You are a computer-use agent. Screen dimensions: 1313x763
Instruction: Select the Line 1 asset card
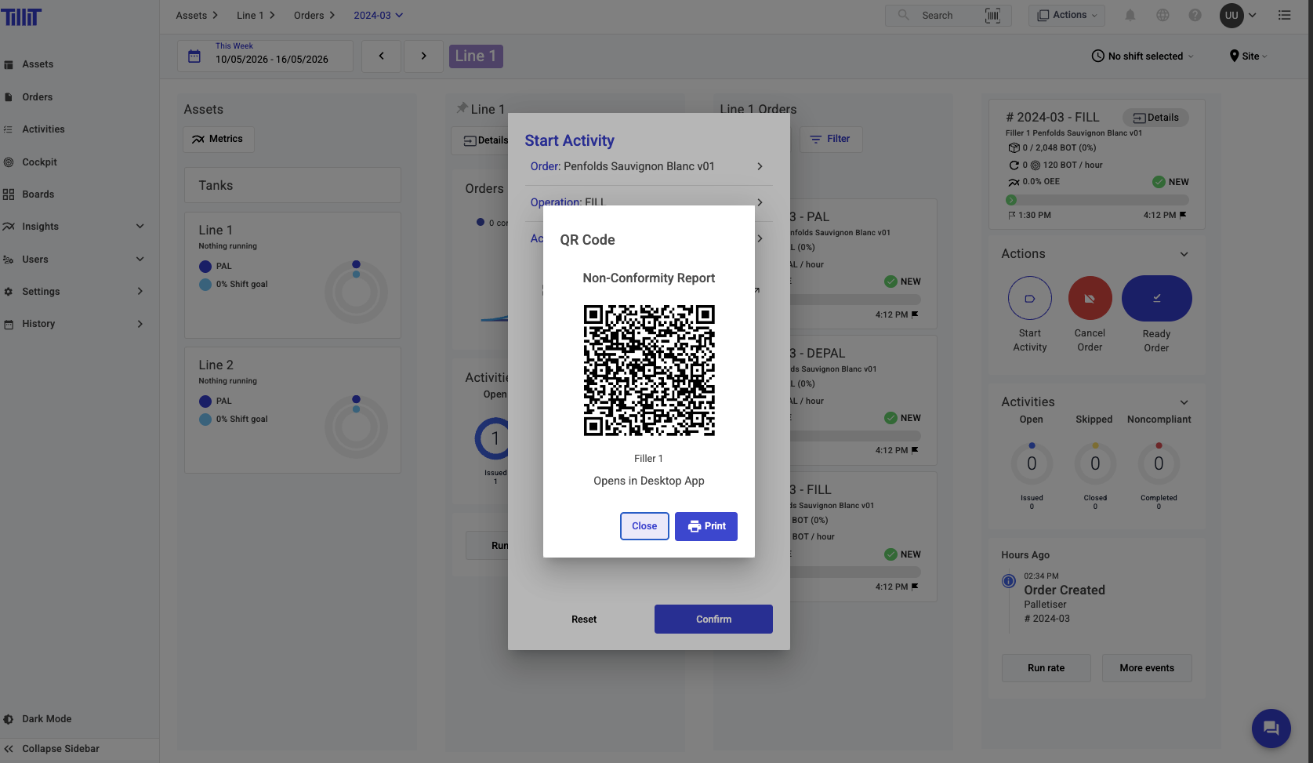point(292,275)
